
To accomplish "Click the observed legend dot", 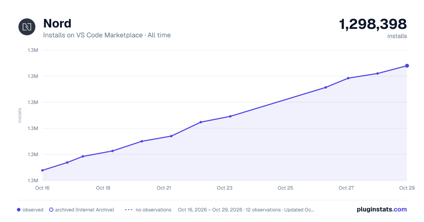I will coord(19,210).
